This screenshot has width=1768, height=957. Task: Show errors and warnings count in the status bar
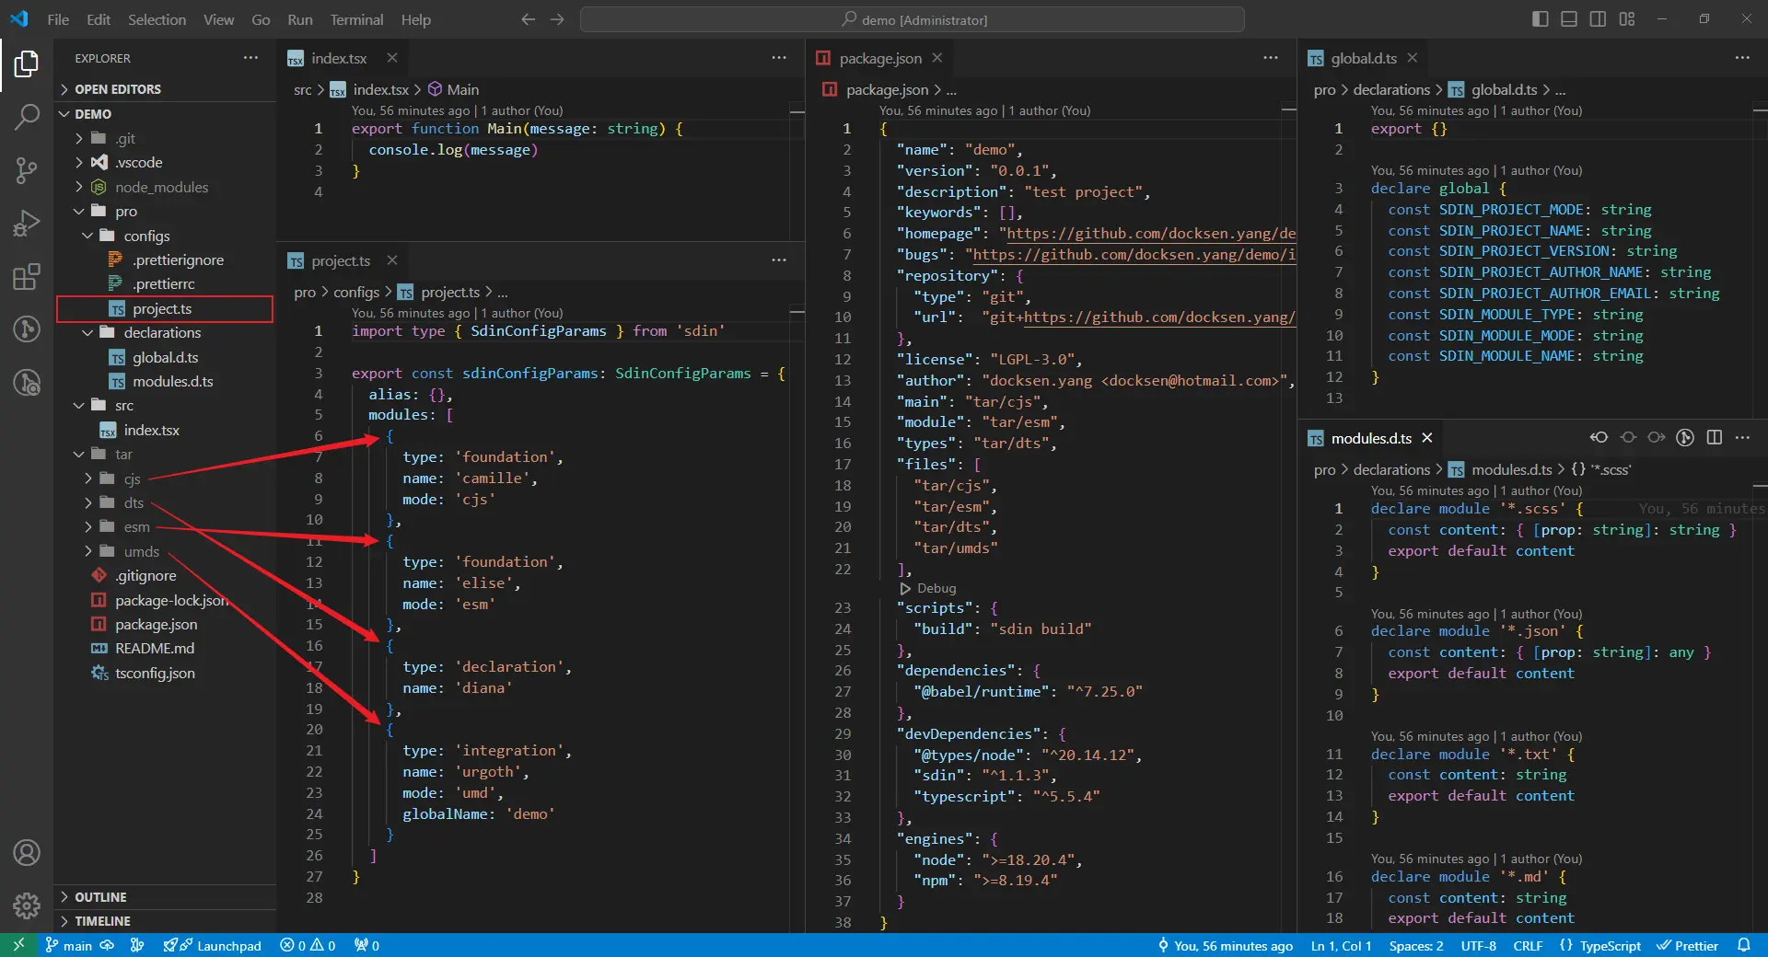(x=308, y=945)
